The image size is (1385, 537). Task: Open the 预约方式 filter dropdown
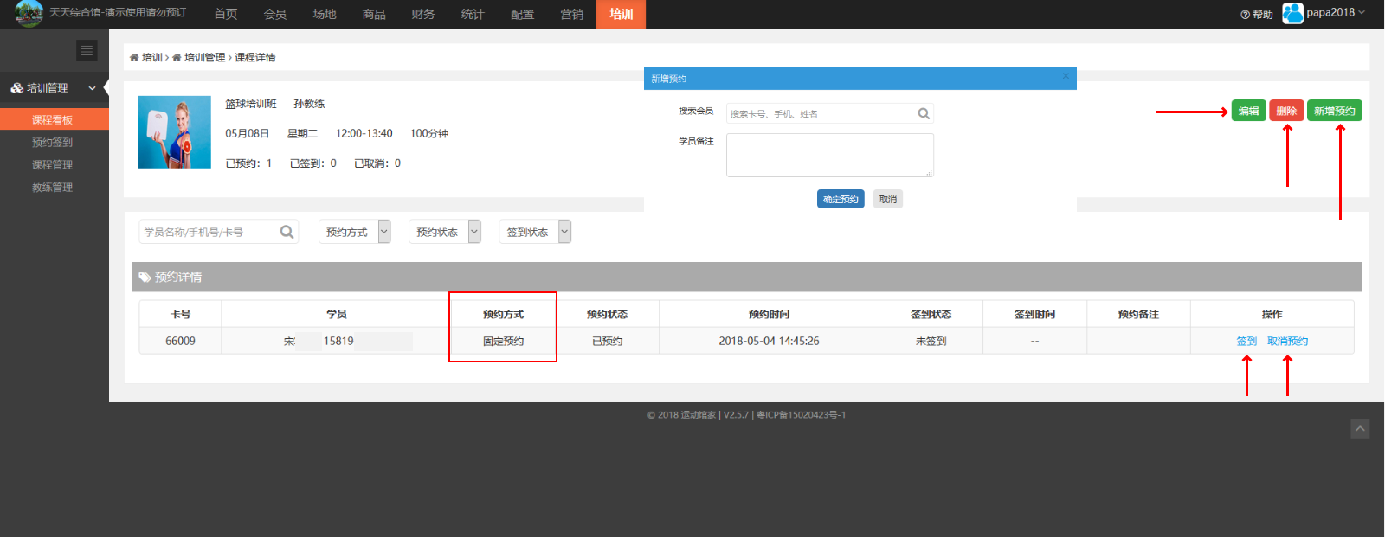pyautogui.click(x=354, y=232)
